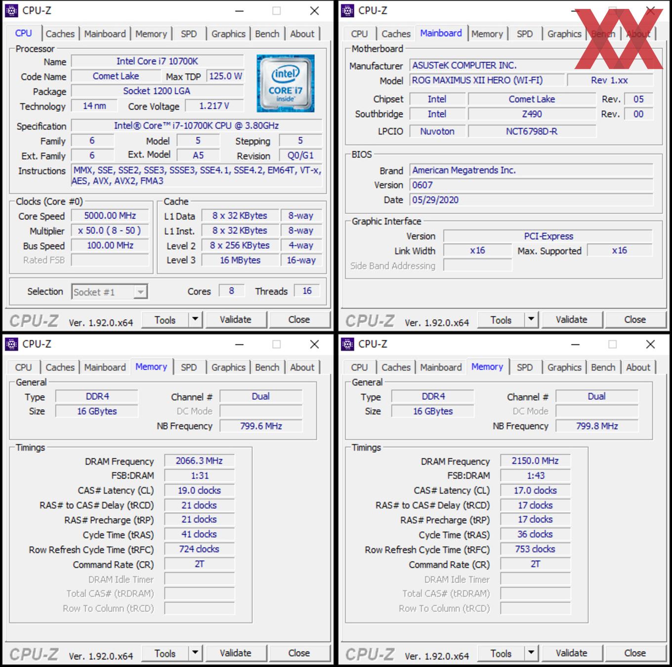Switch to Caches tab in top-left CPU window
The width and height of the screenshot is (672, 667).
coord(60,34)
